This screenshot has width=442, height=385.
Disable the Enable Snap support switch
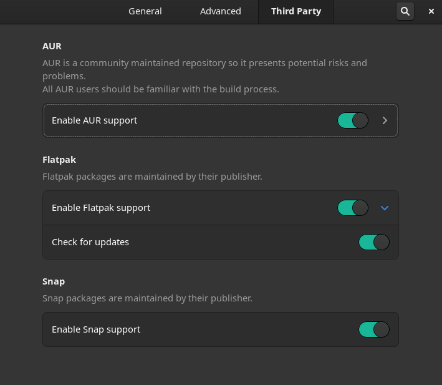(x=374, y=329)
